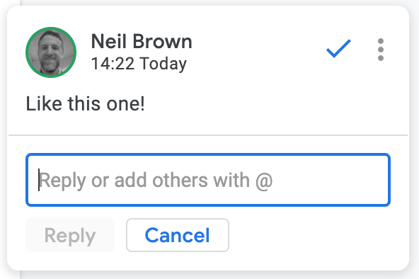
Task: Click Neil Brown's profile avatar
Action: (x=51, y=52)
